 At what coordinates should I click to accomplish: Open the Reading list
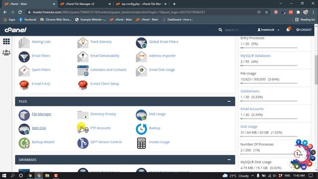pyautogui.click(x=305, y=19)
